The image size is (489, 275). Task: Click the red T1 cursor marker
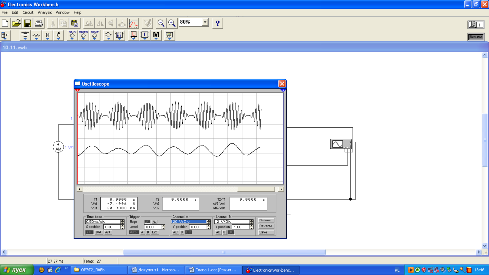click(x=78, y=90)
